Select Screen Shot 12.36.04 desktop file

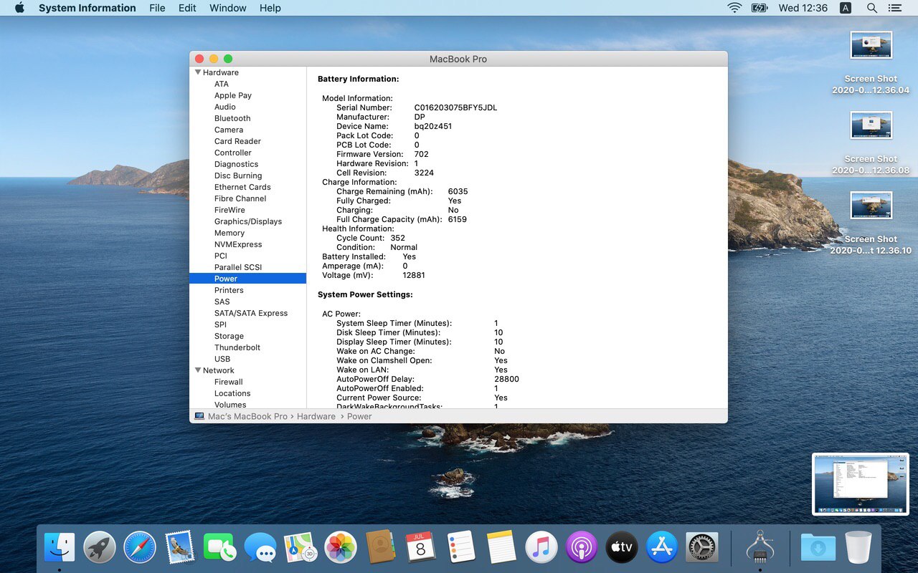click(x=871, y=63)
